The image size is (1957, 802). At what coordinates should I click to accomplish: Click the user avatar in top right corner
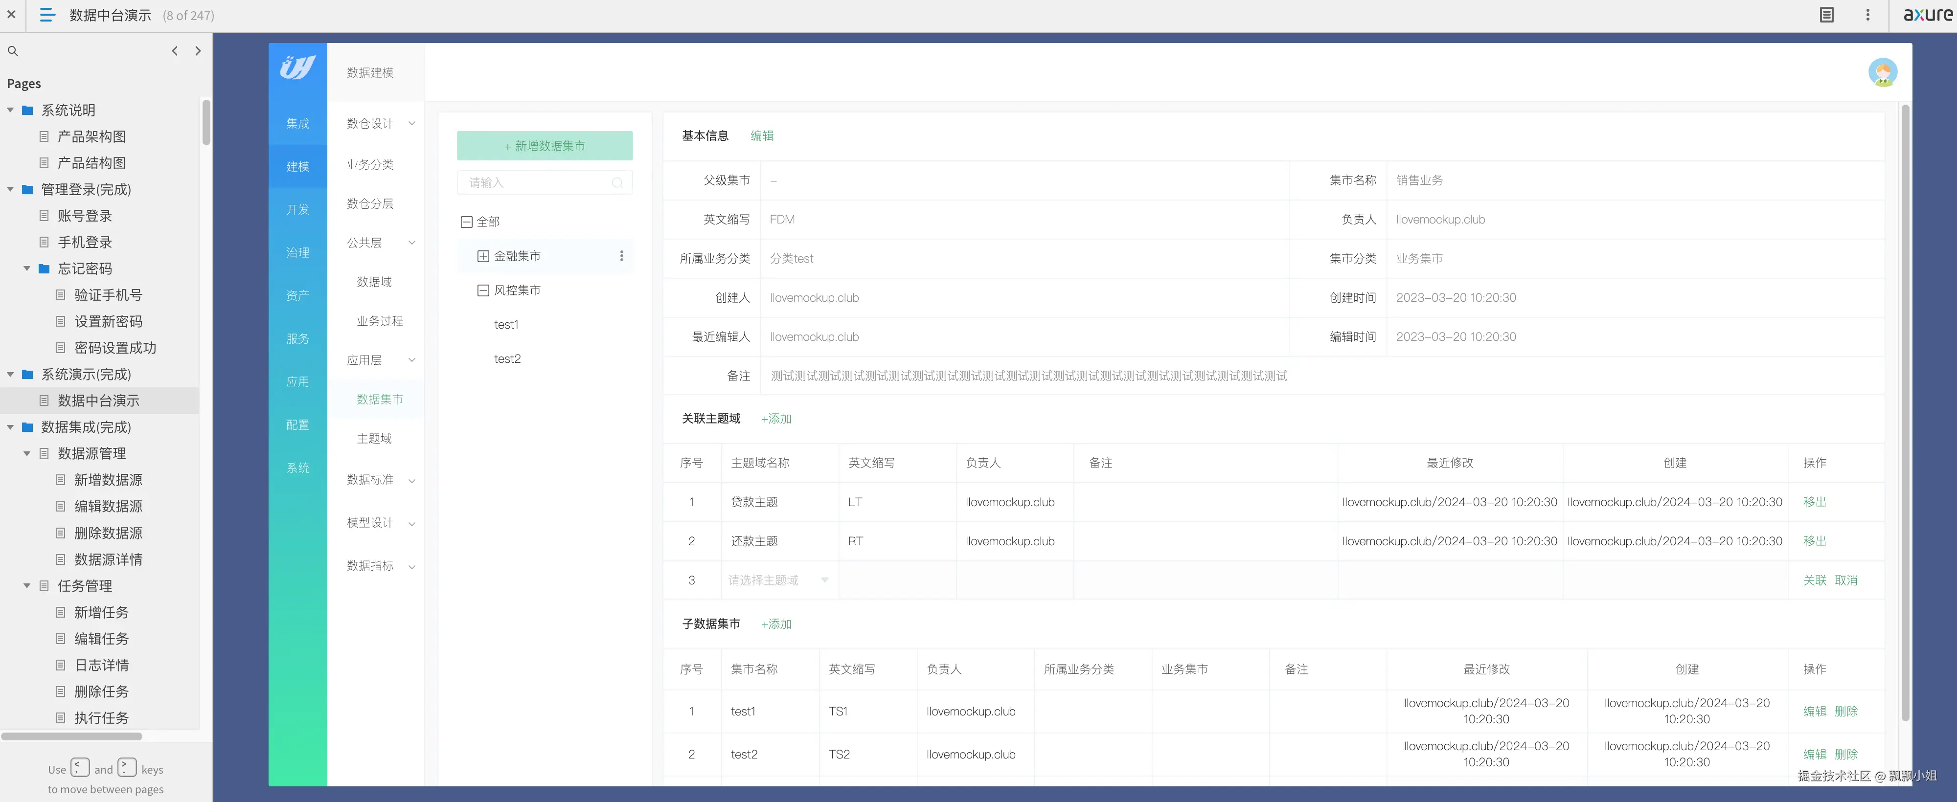tap(1883, 72)
